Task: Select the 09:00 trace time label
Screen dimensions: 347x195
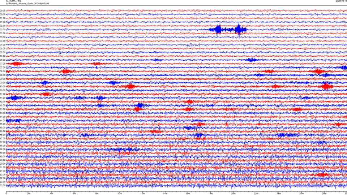Action: 3,79
